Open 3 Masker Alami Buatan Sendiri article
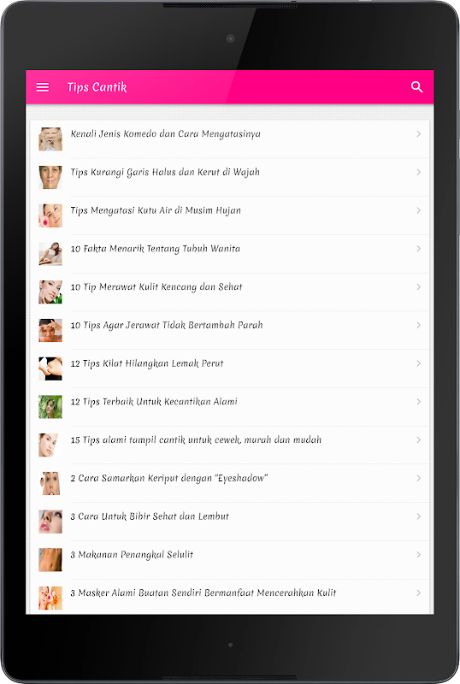This screenshot has width=460, height=684. point(230,597)
